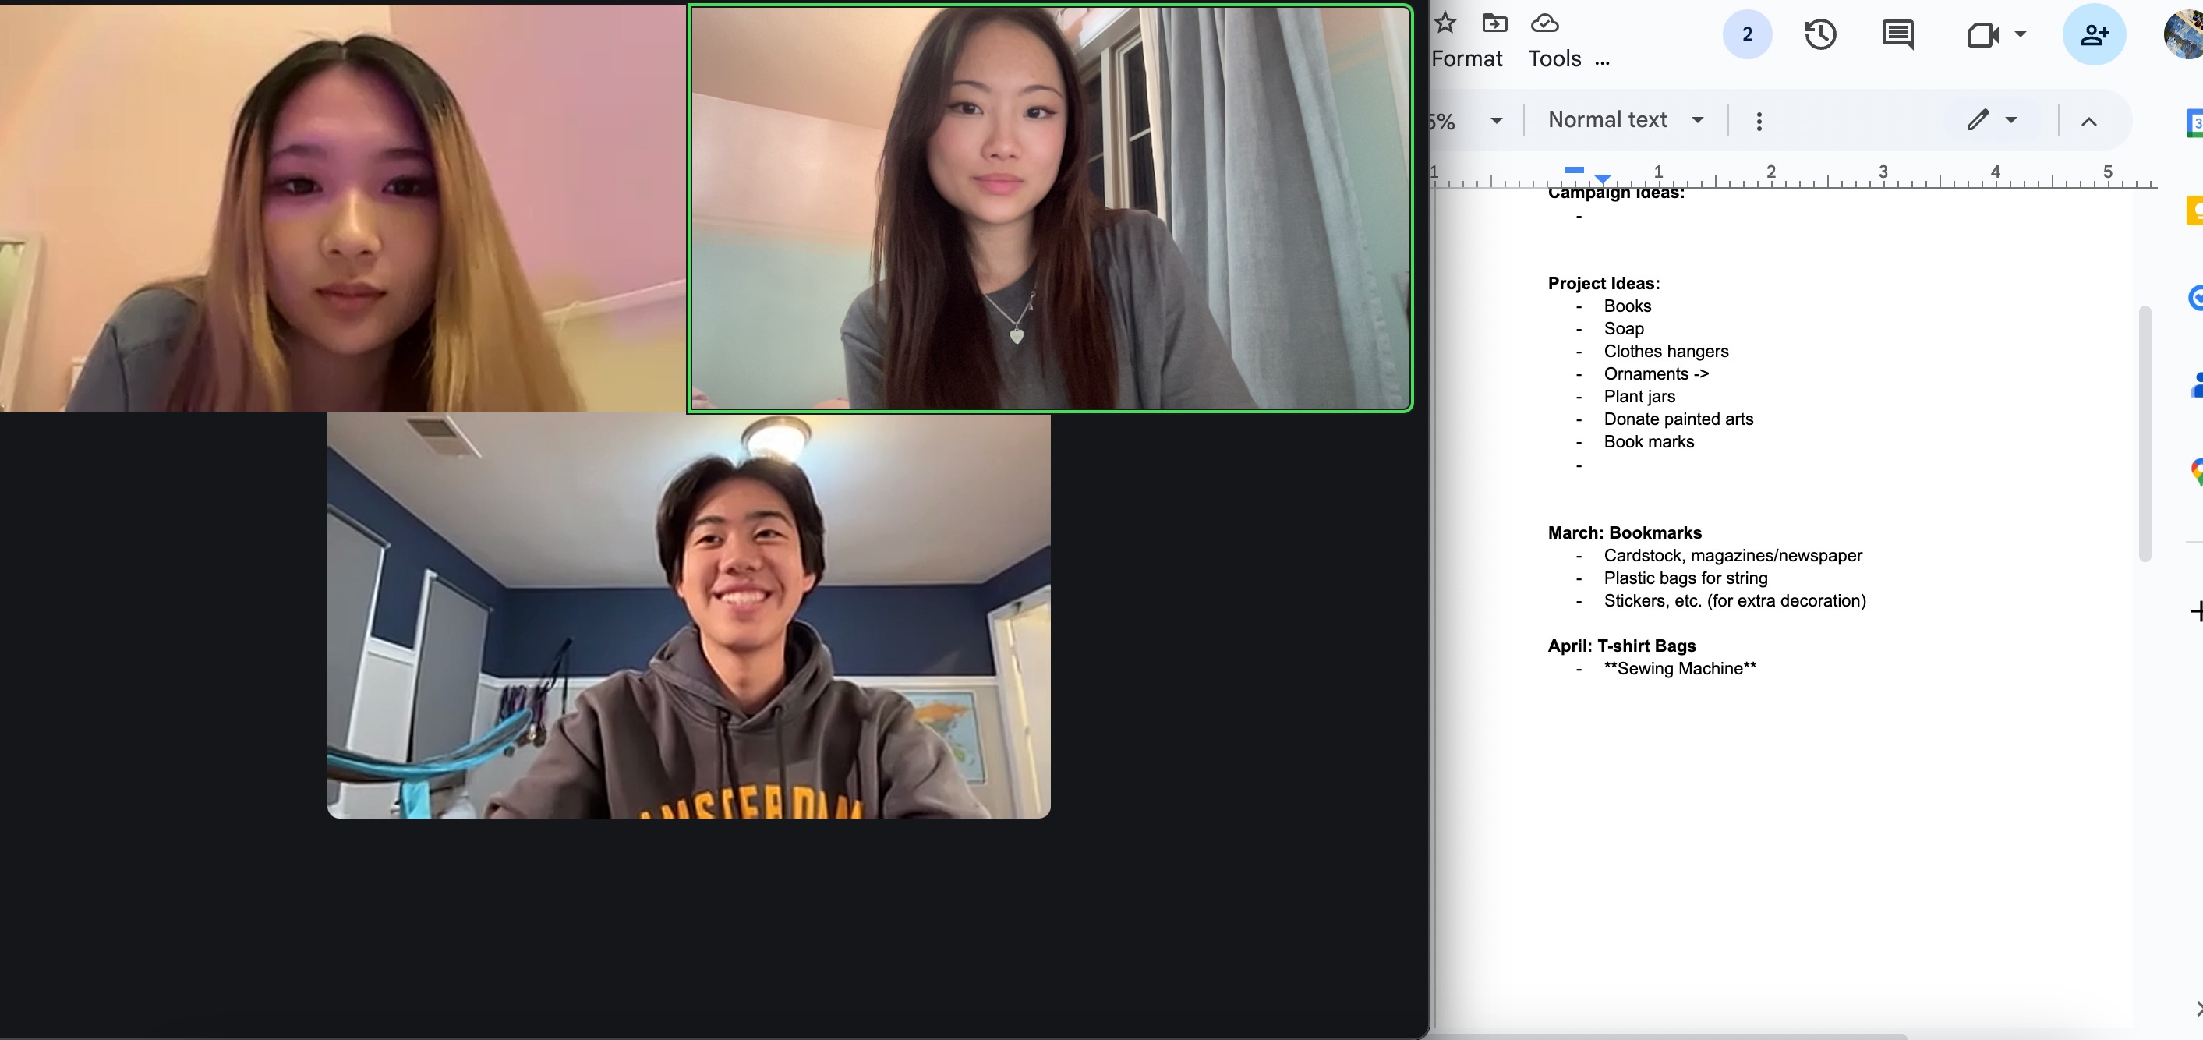Screen dimensions: 2203x1040
Task: Click the document vertical scrollbar
Action: coord(2144,433)
